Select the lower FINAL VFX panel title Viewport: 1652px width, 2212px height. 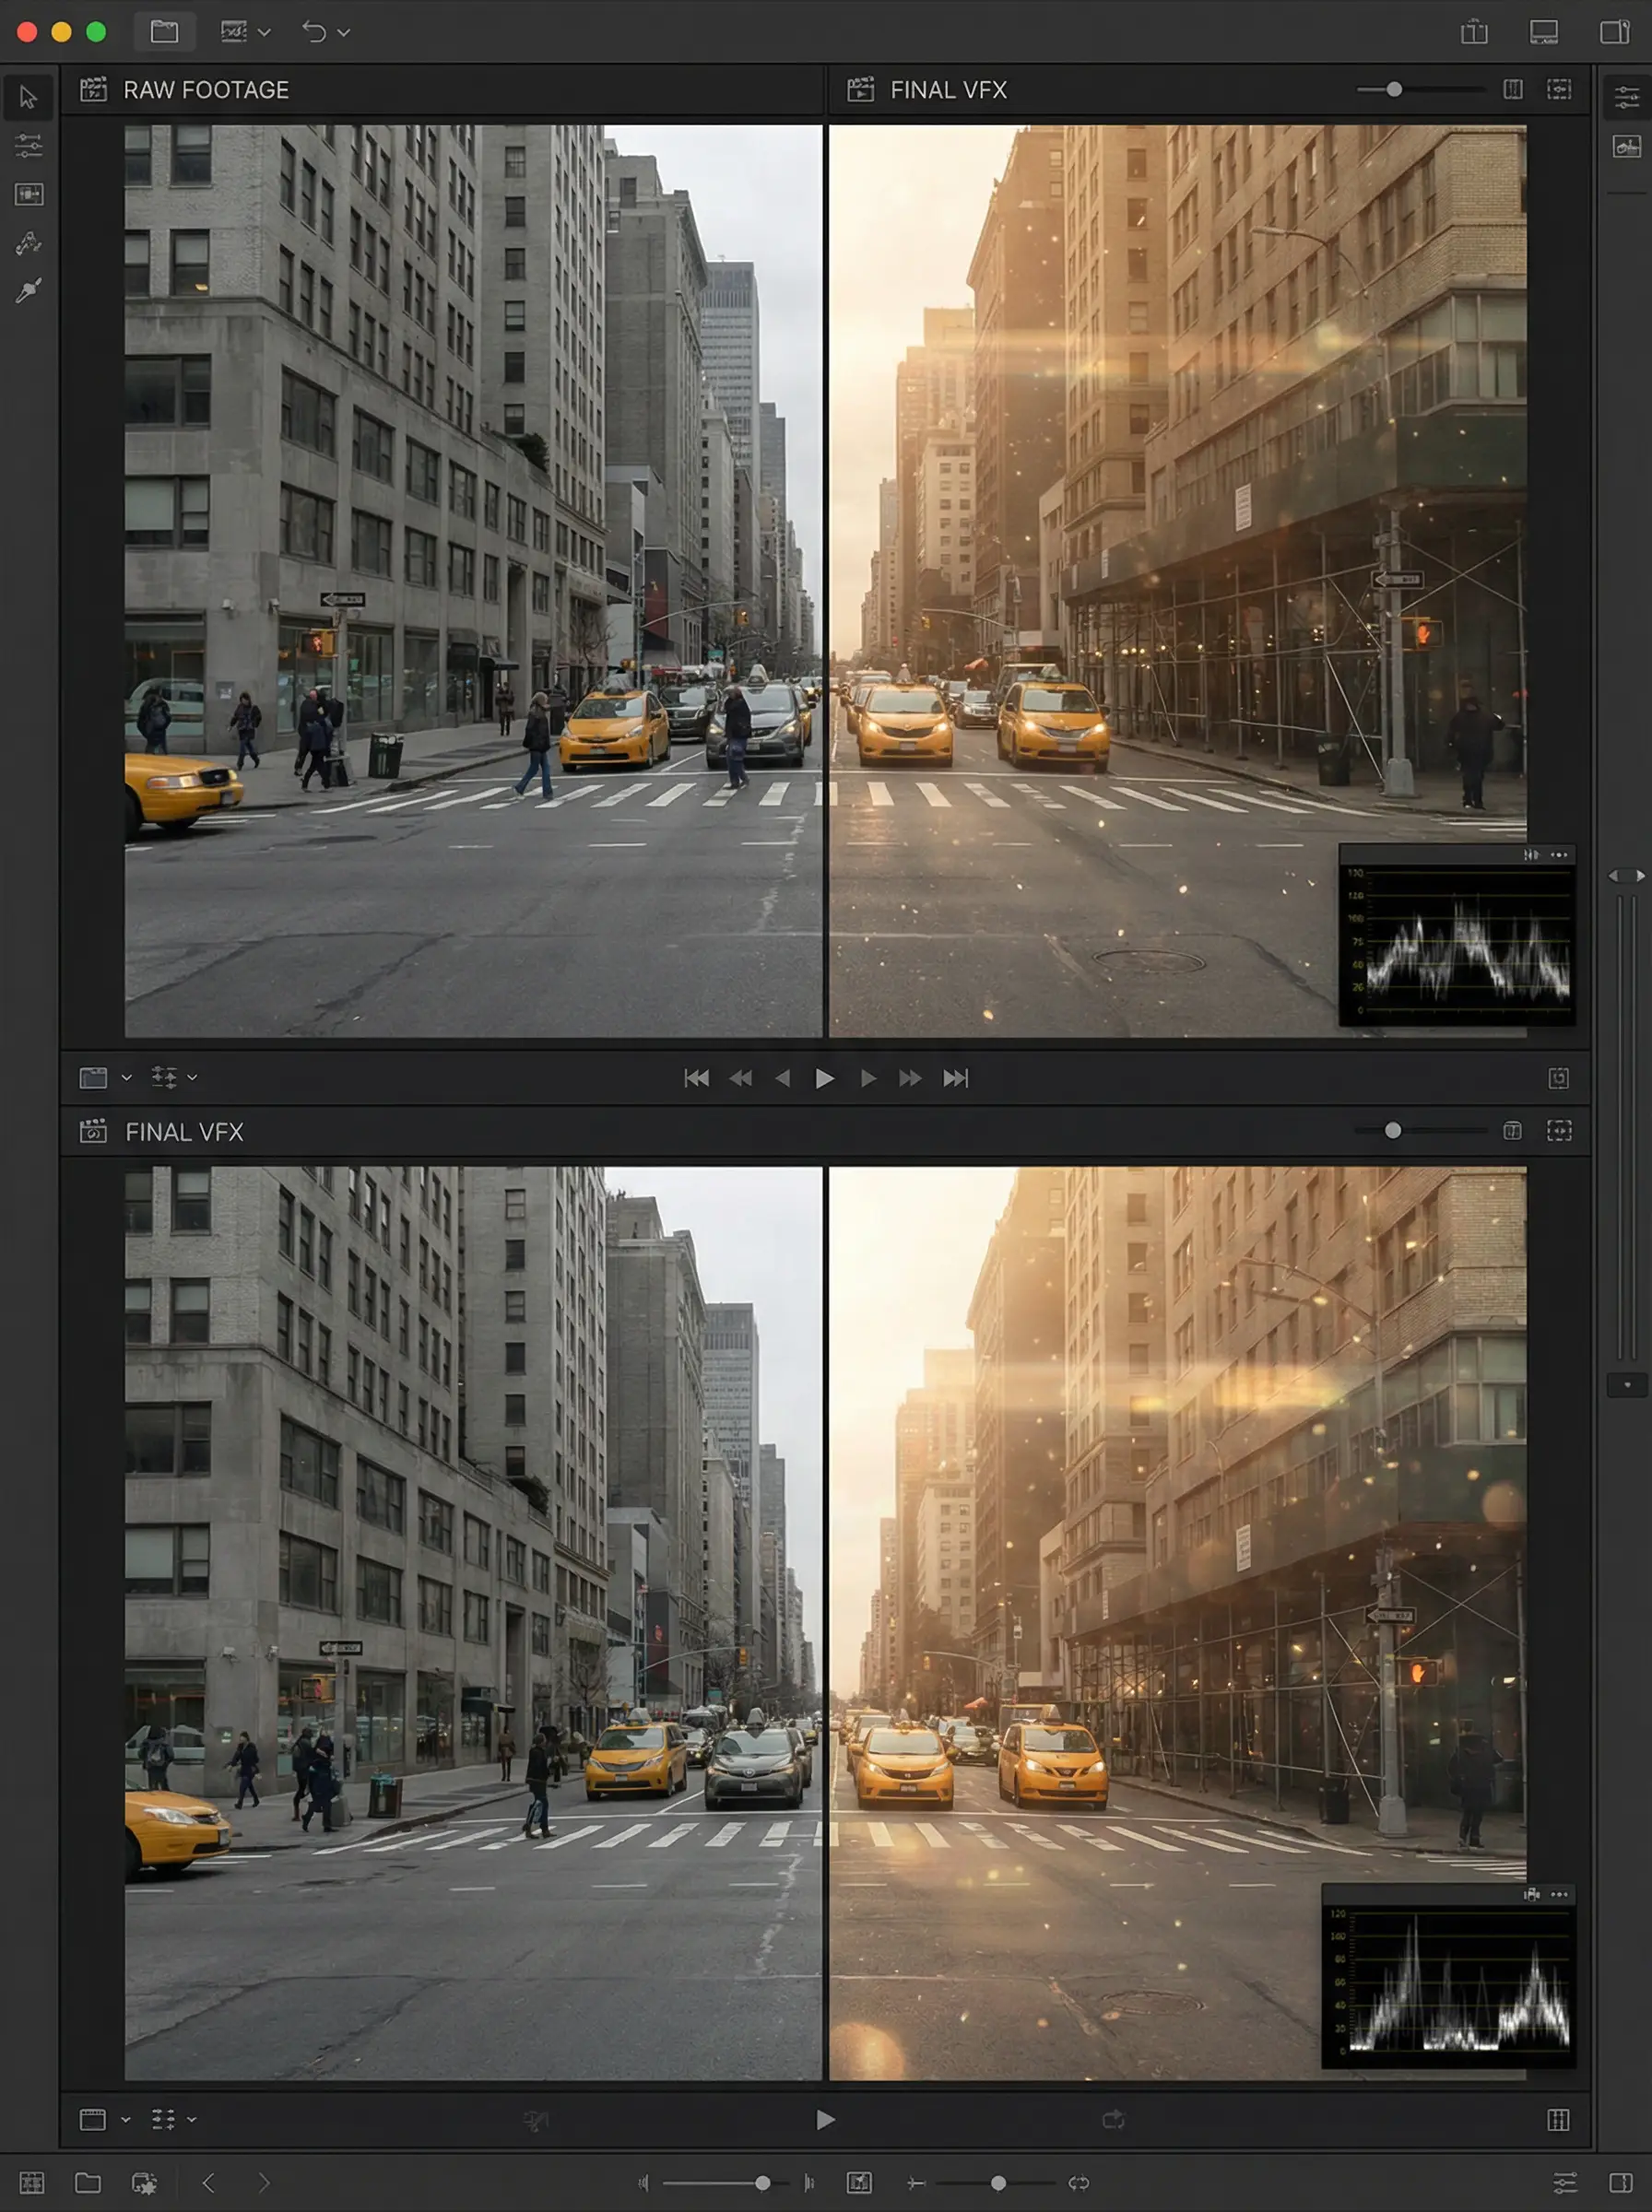point(184,1132)
